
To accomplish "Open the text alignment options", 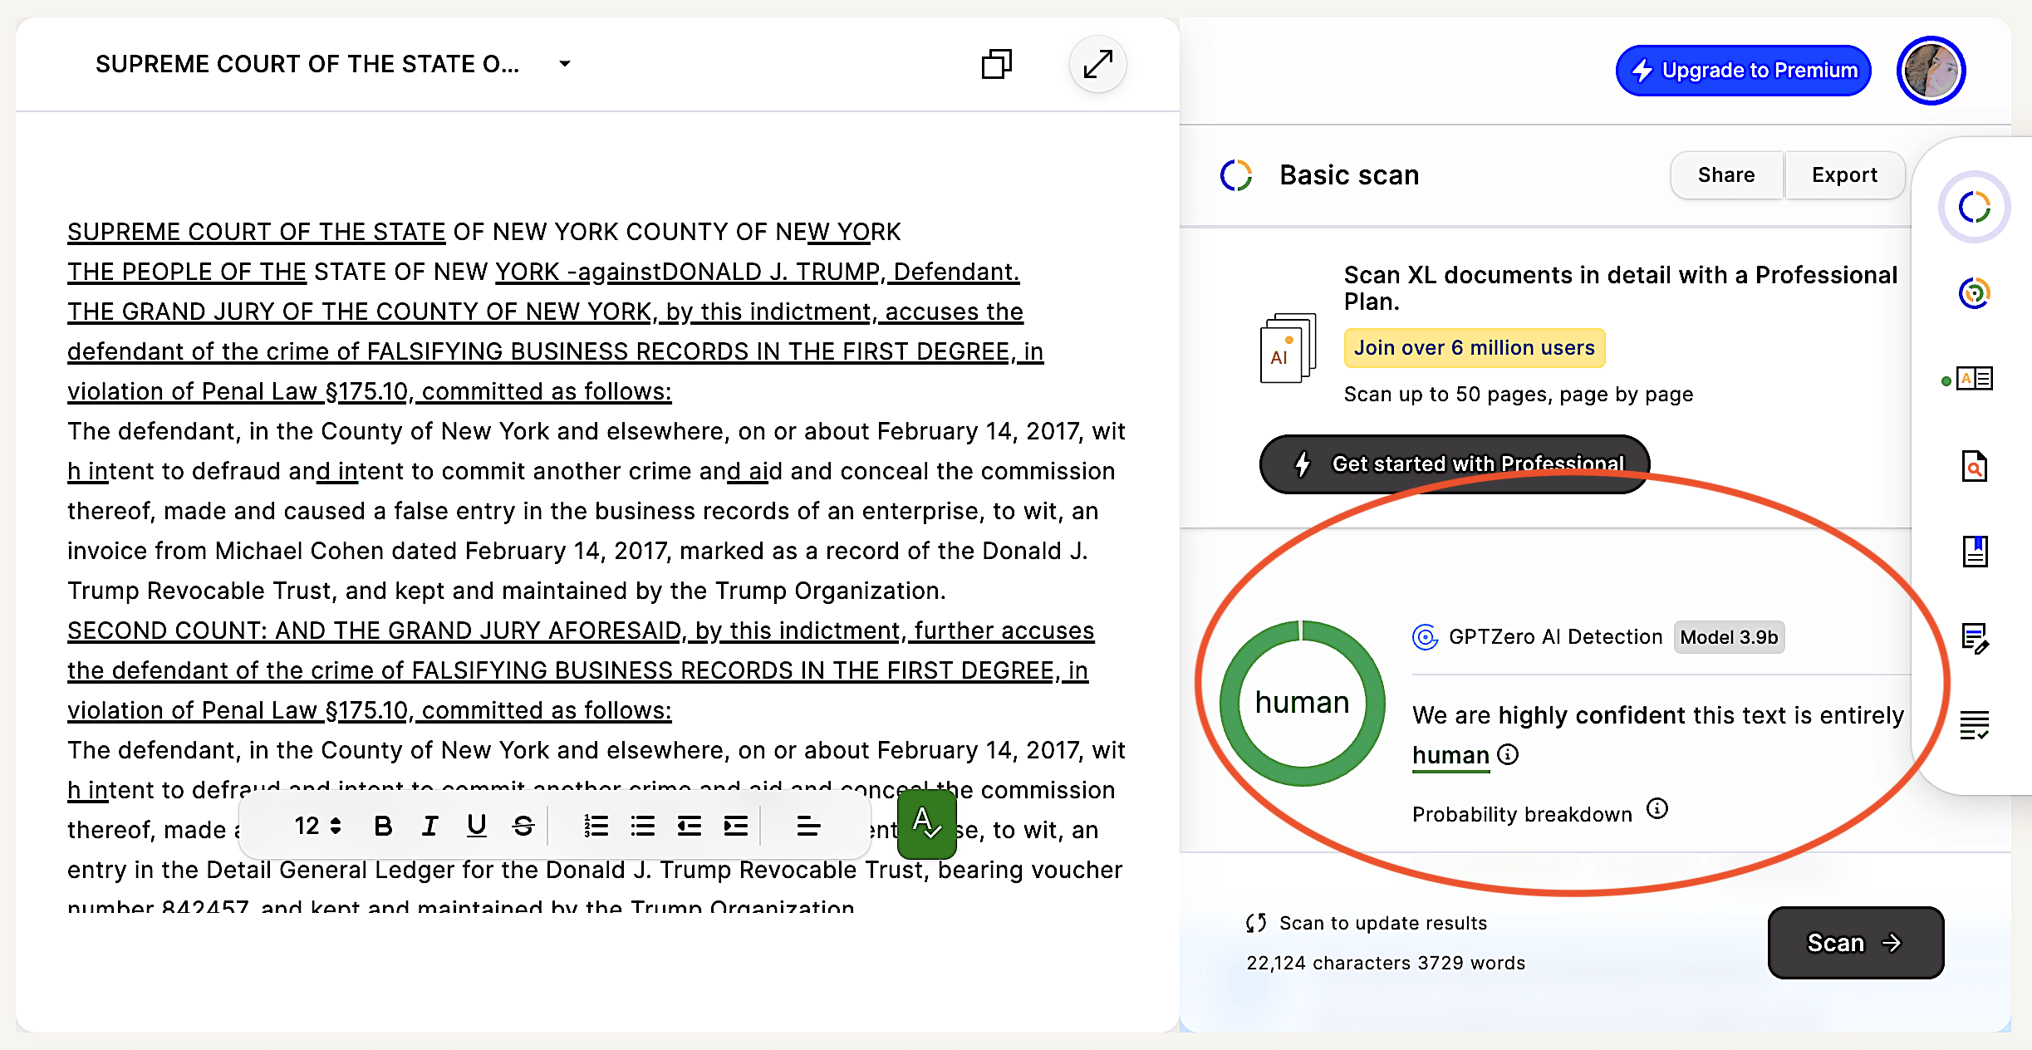I will (807, 826).
